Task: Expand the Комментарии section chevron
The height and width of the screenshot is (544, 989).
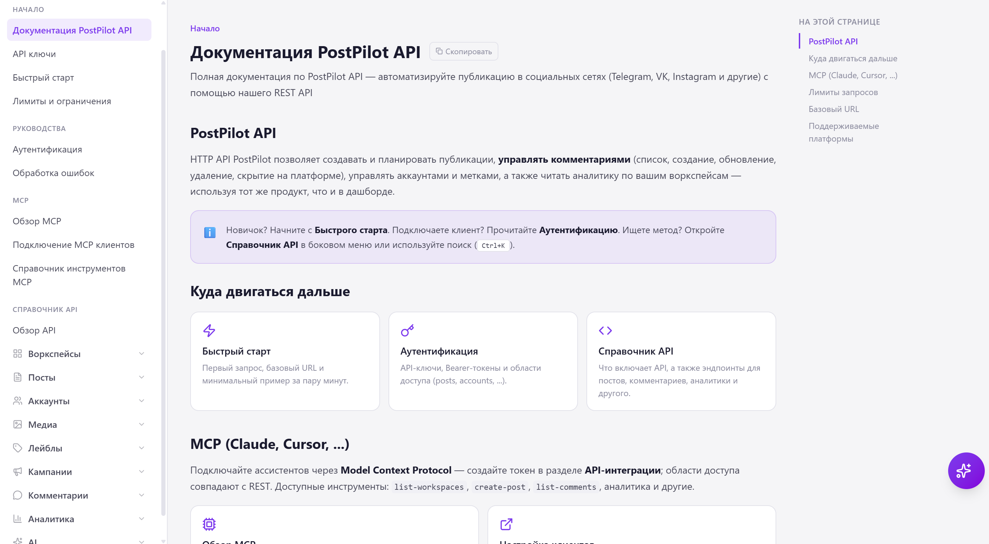Action: [x=142, y=495]
